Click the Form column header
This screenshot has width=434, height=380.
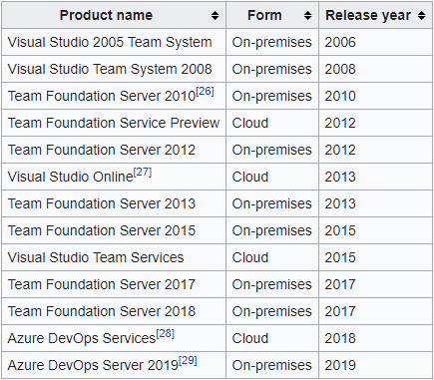[x=272, y=15]
